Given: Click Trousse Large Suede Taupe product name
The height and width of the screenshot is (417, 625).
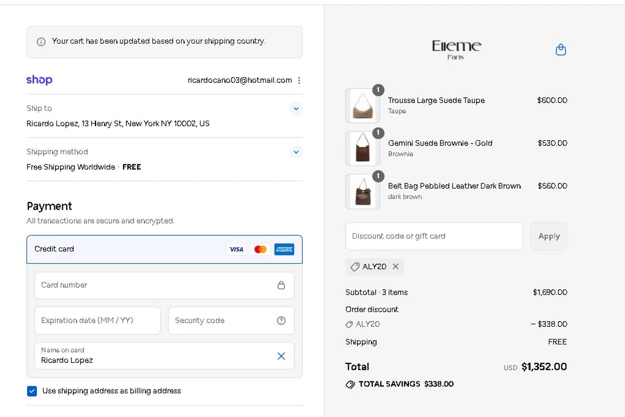Looking at the screenshot, I should [436, 100].
